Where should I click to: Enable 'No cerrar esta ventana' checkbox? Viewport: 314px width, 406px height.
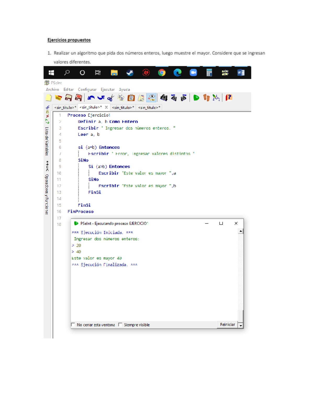point(73,325)
